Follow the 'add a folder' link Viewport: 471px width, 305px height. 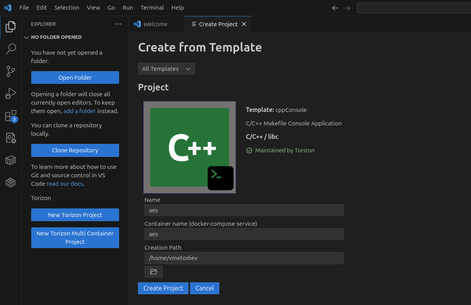79,111
